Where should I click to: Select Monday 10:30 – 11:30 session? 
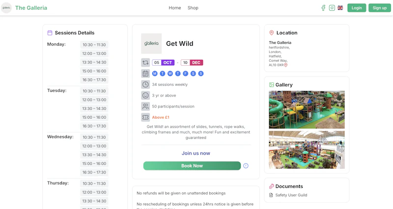point(94,45)
